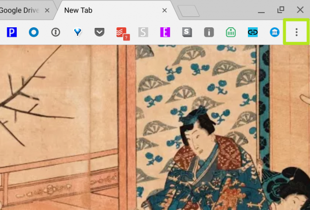Click the light gray S extension icon
The image size is (310, 210).
pos(143,32)
